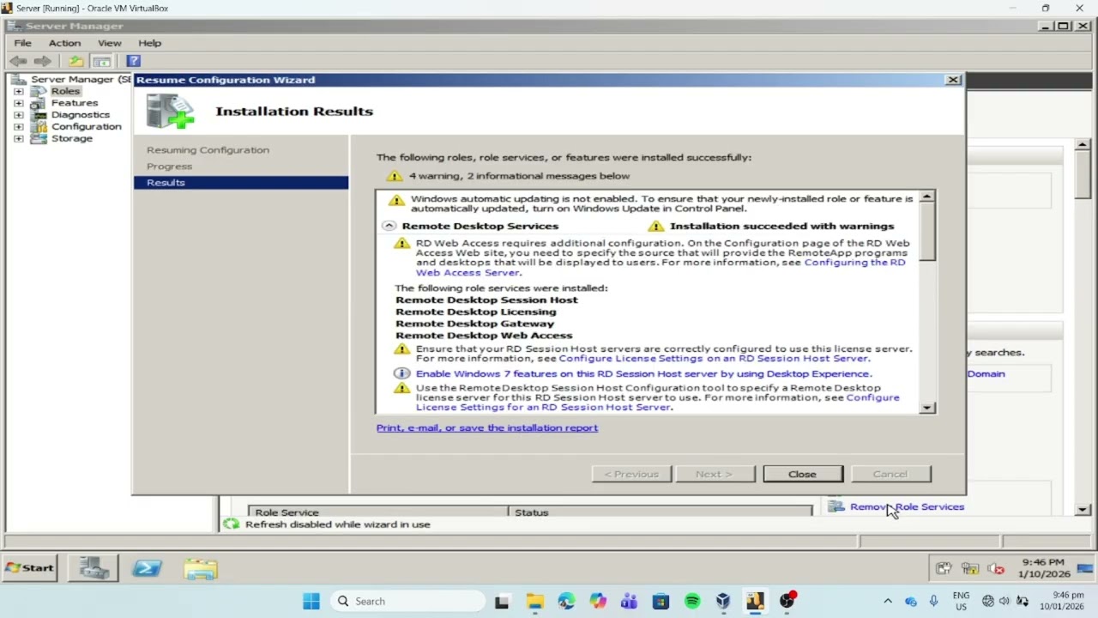This screenshot has width=1098, height=618.
Task: Open File Explorer on host taskbar
Action: (534, 601)
